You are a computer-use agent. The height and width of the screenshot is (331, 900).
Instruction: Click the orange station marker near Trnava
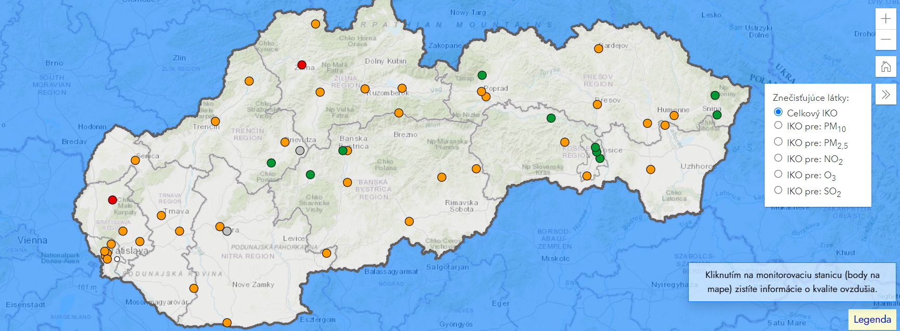(x=161, y=216)
